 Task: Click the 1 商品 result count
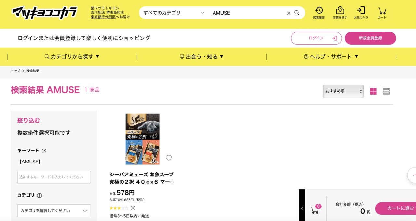pos(92,90)
